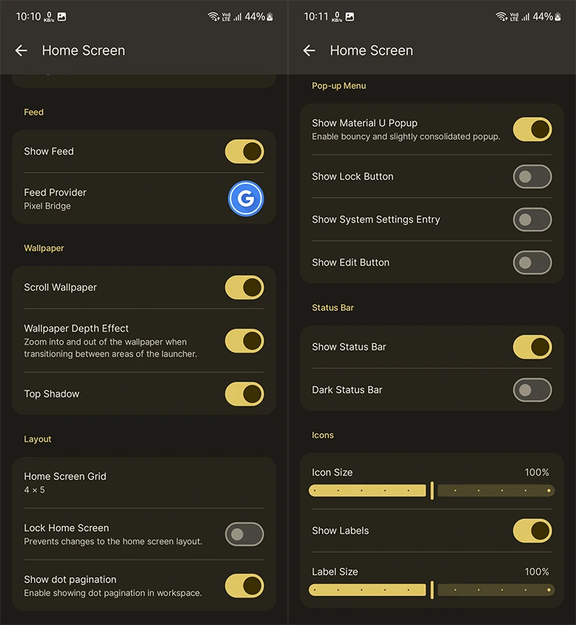The height and width of the screenshot is (625, 576).
Task: Enable Dark Status Bar toggle
Action: click(x=533, y=390)
